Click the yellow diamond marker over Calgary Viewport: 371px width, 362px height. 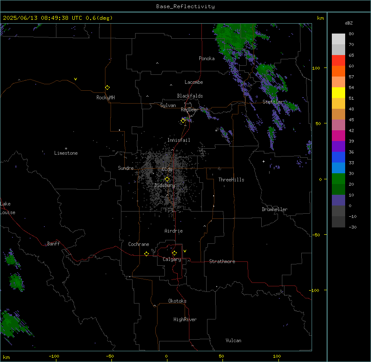(174, 253)
